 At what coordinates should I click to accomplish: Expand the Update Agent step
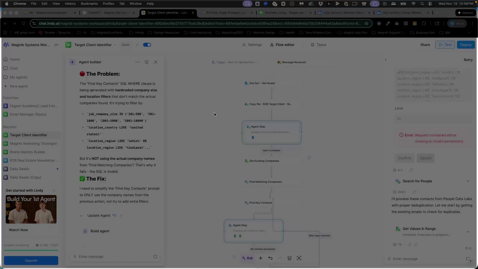coord(121,216)
